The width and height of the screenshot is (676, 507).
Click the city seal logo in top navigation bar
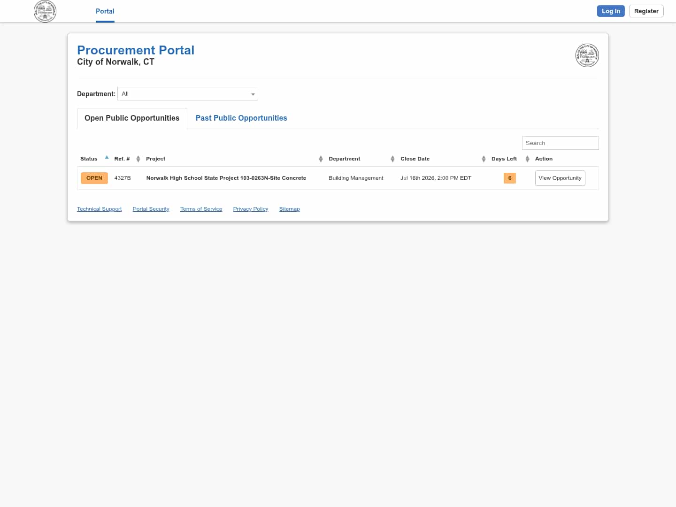click(45, 11)
